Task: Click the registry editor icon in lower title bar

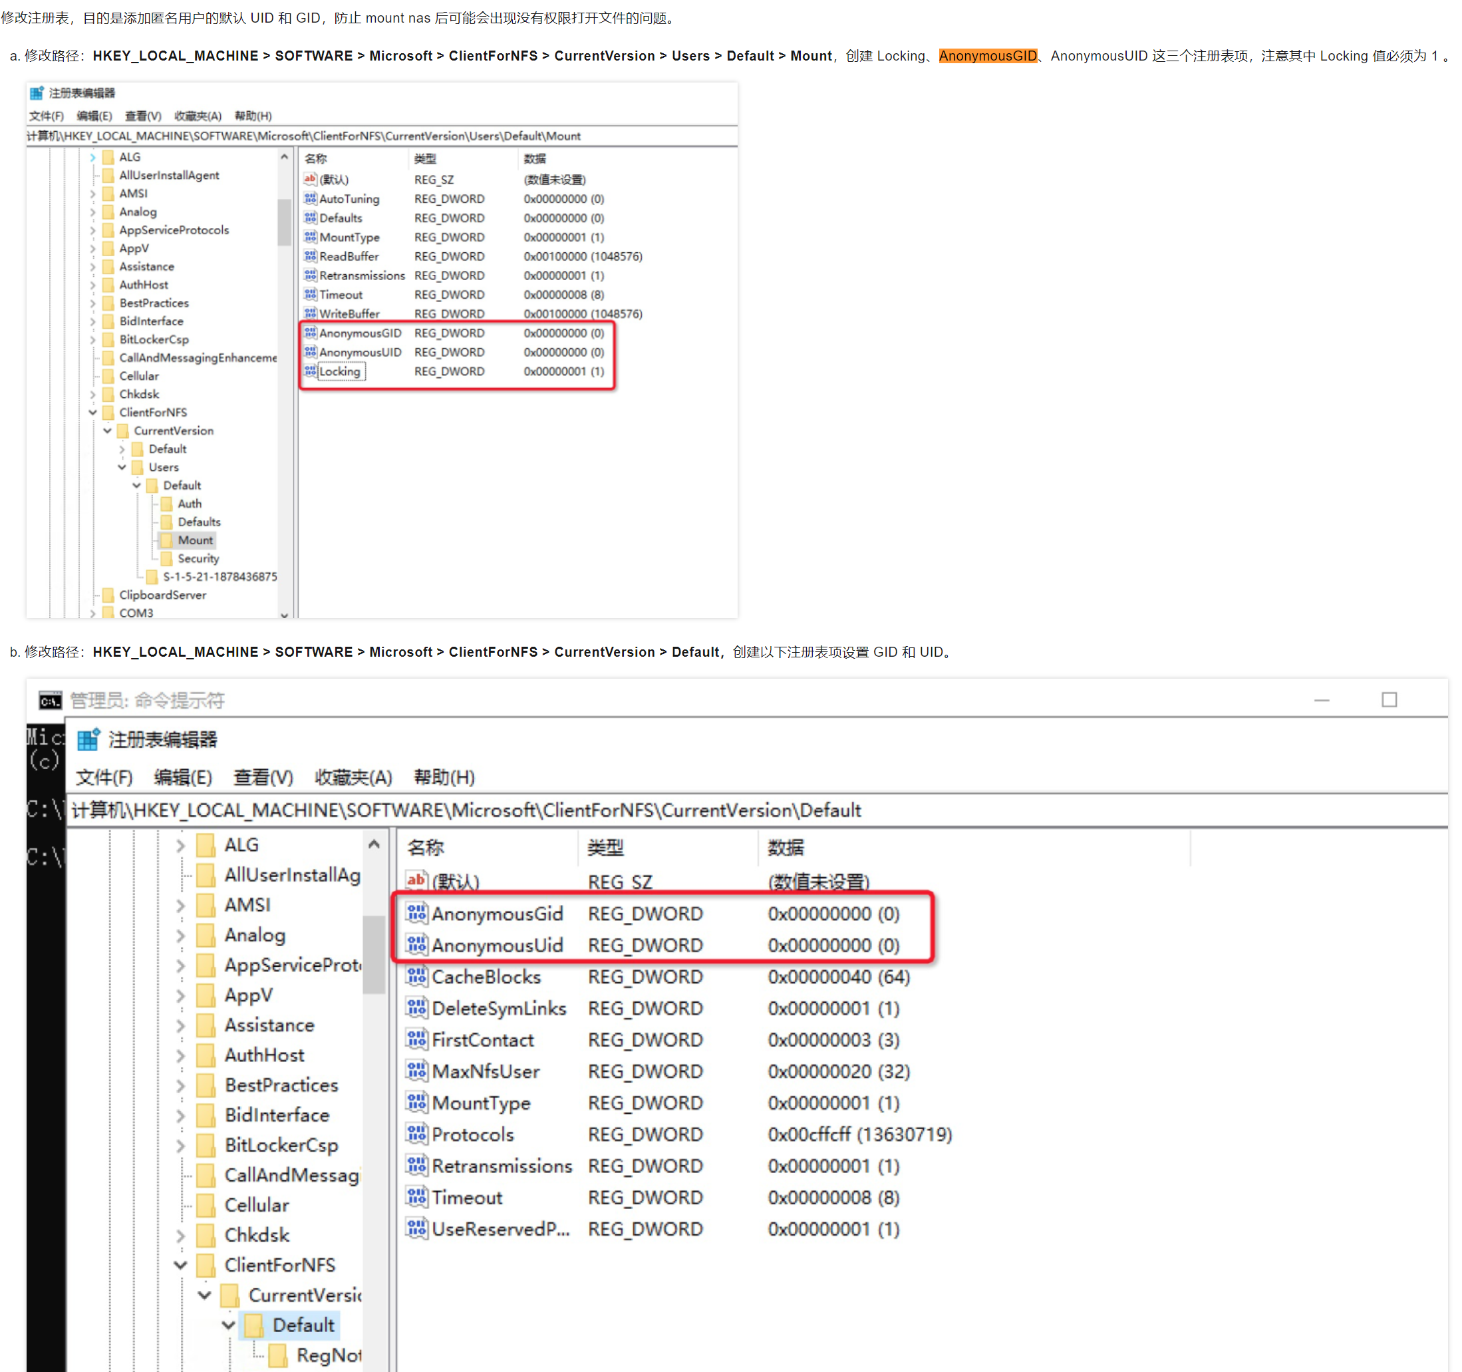Action: [88, 739]
